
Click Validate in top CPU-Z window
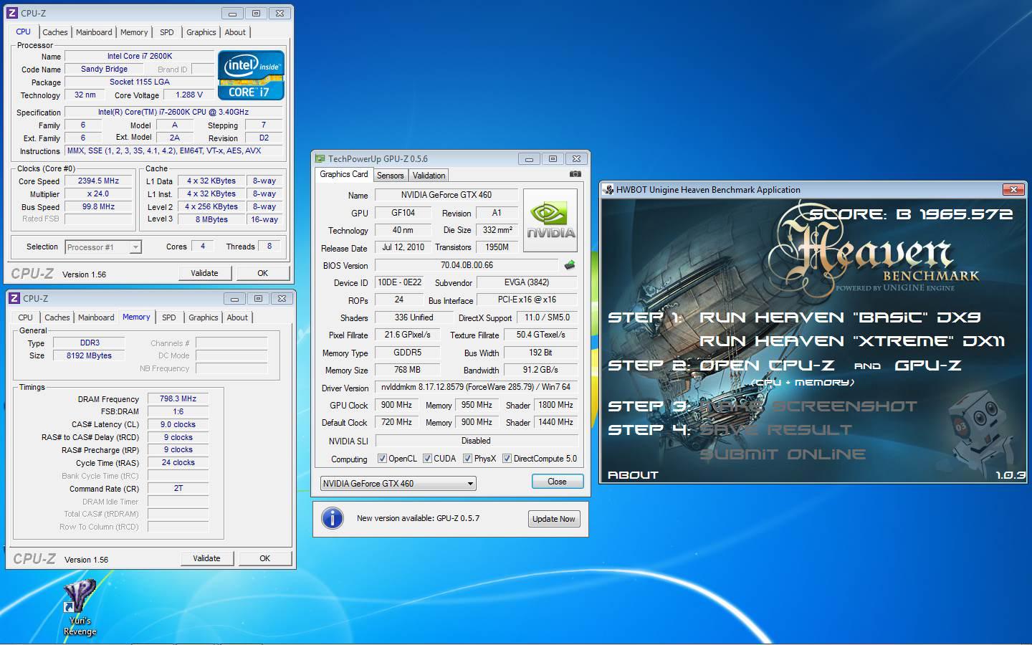[x=204, y=273]
